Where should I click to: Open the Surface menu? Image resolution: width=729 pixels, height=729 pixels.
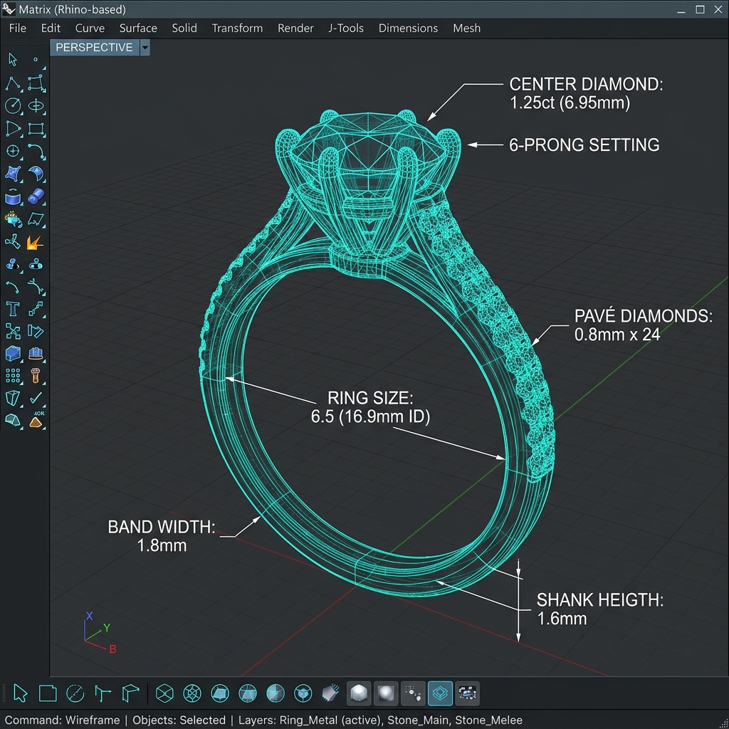(x=138, y=28)
